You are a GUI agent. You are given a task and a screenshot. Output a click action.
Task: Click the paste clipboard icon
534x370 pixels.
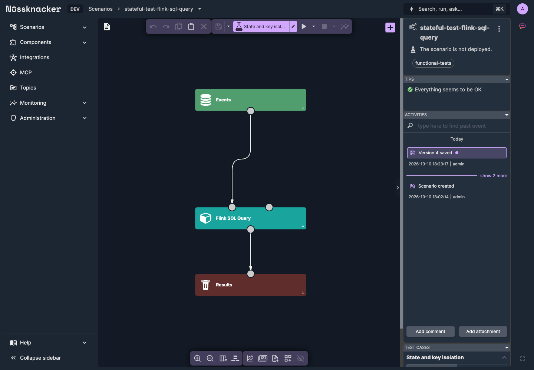point(191,27)
